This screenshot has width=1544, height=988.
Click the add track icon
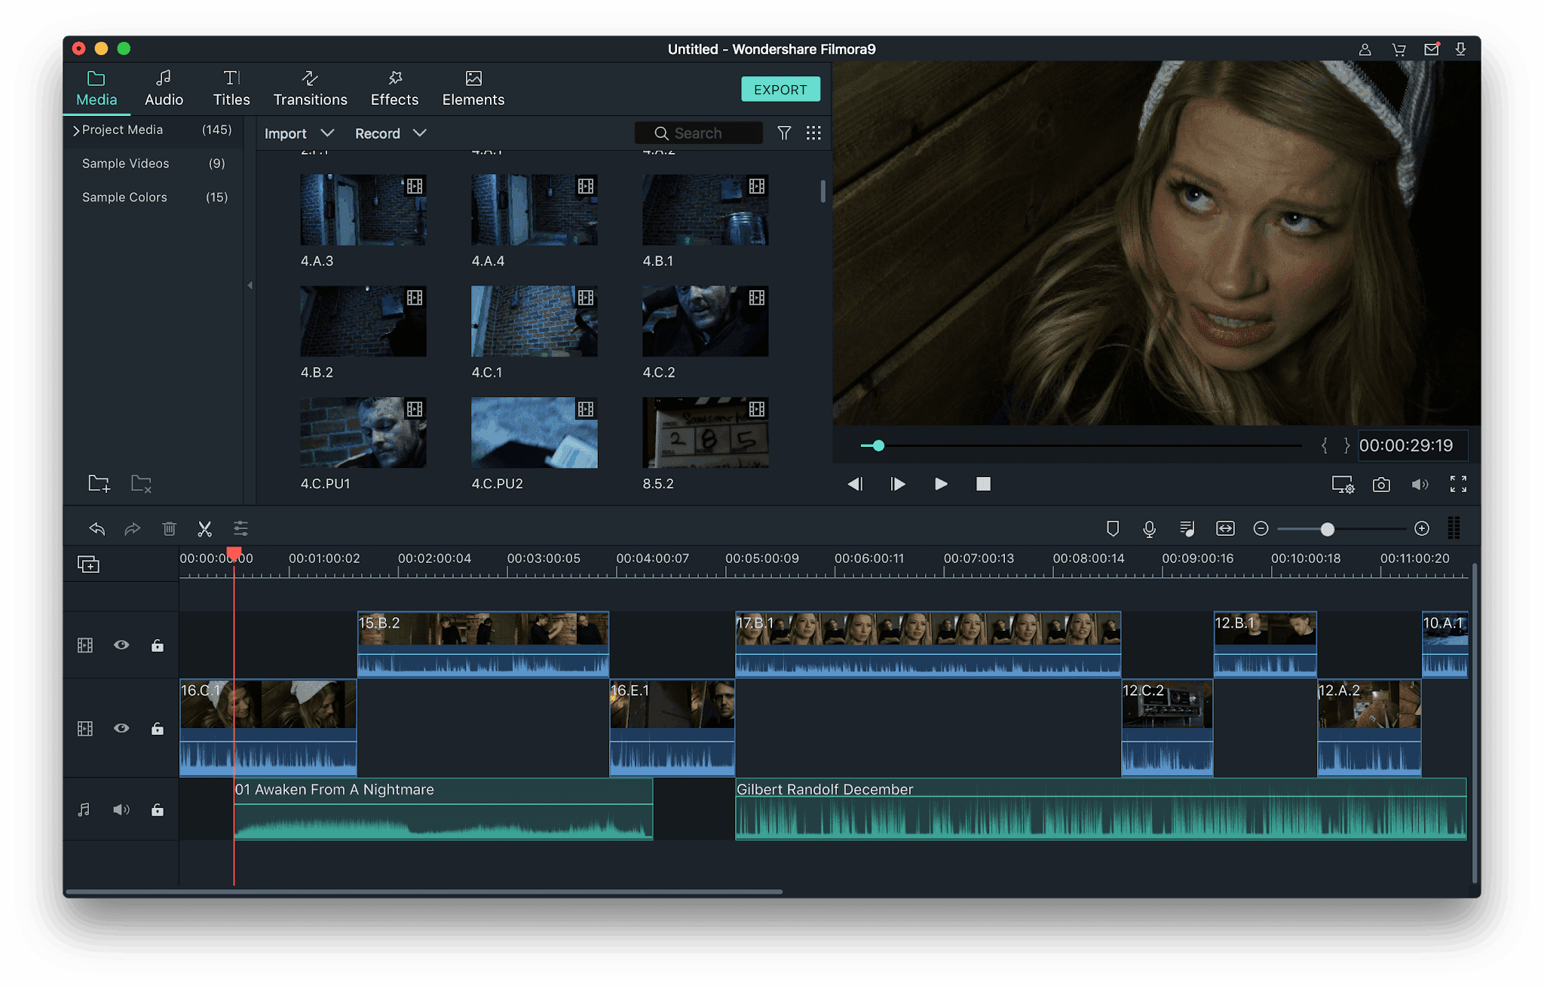[x=88, y=564]
